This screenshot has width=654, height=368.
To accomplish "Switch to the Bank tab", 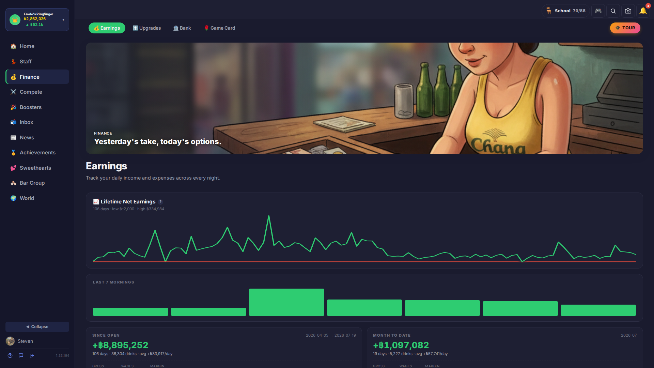I will [x=182, y=28].
